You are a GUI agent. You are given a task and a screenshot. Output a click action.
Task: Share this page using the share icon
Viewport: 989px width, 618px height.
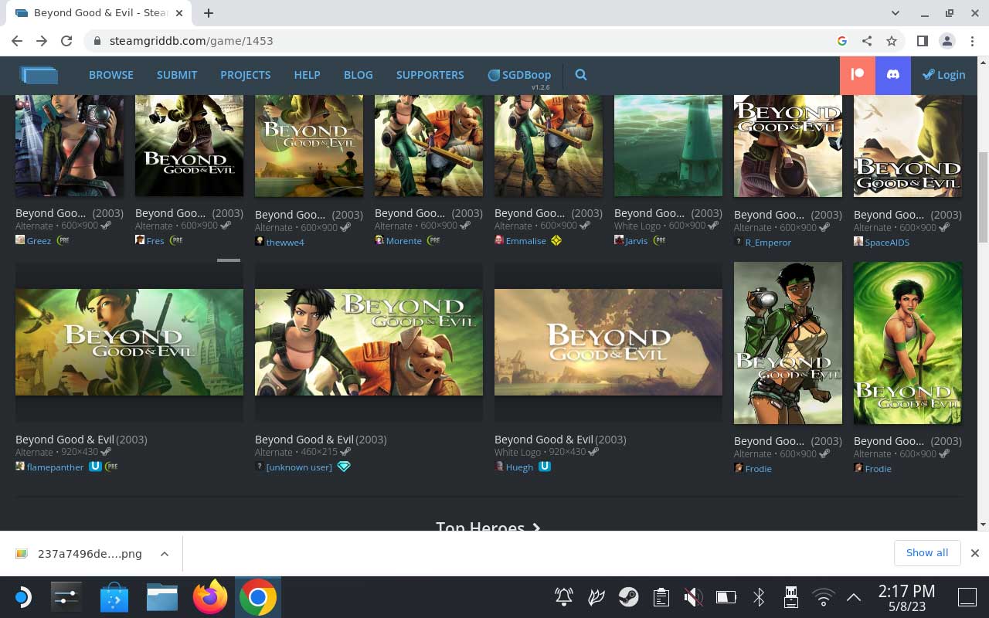867,41
